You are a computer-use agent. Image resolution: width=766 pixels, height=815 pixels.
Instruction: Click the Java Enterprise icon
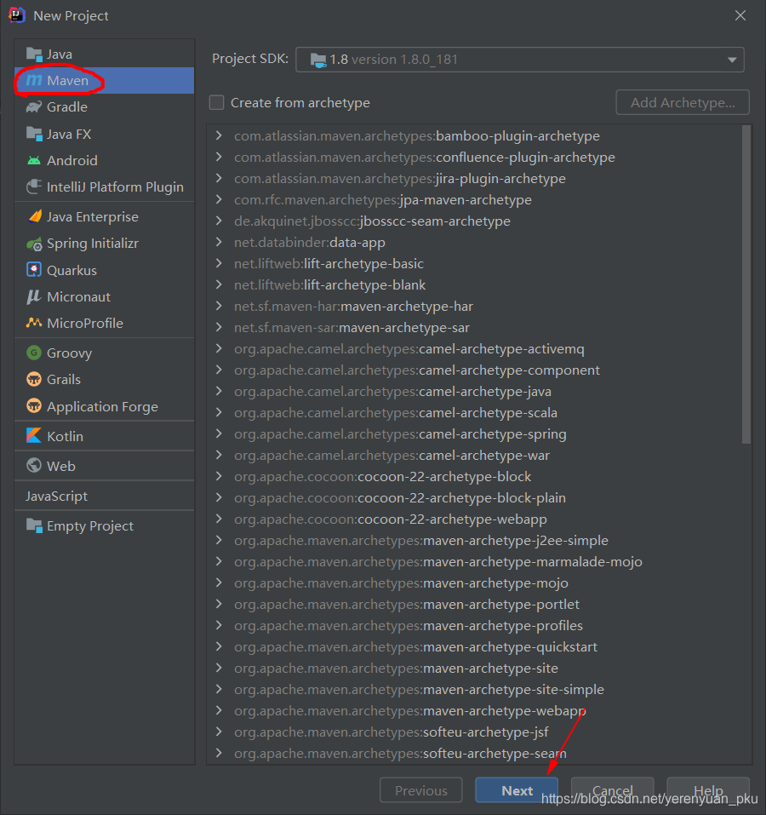click(34, 217)
